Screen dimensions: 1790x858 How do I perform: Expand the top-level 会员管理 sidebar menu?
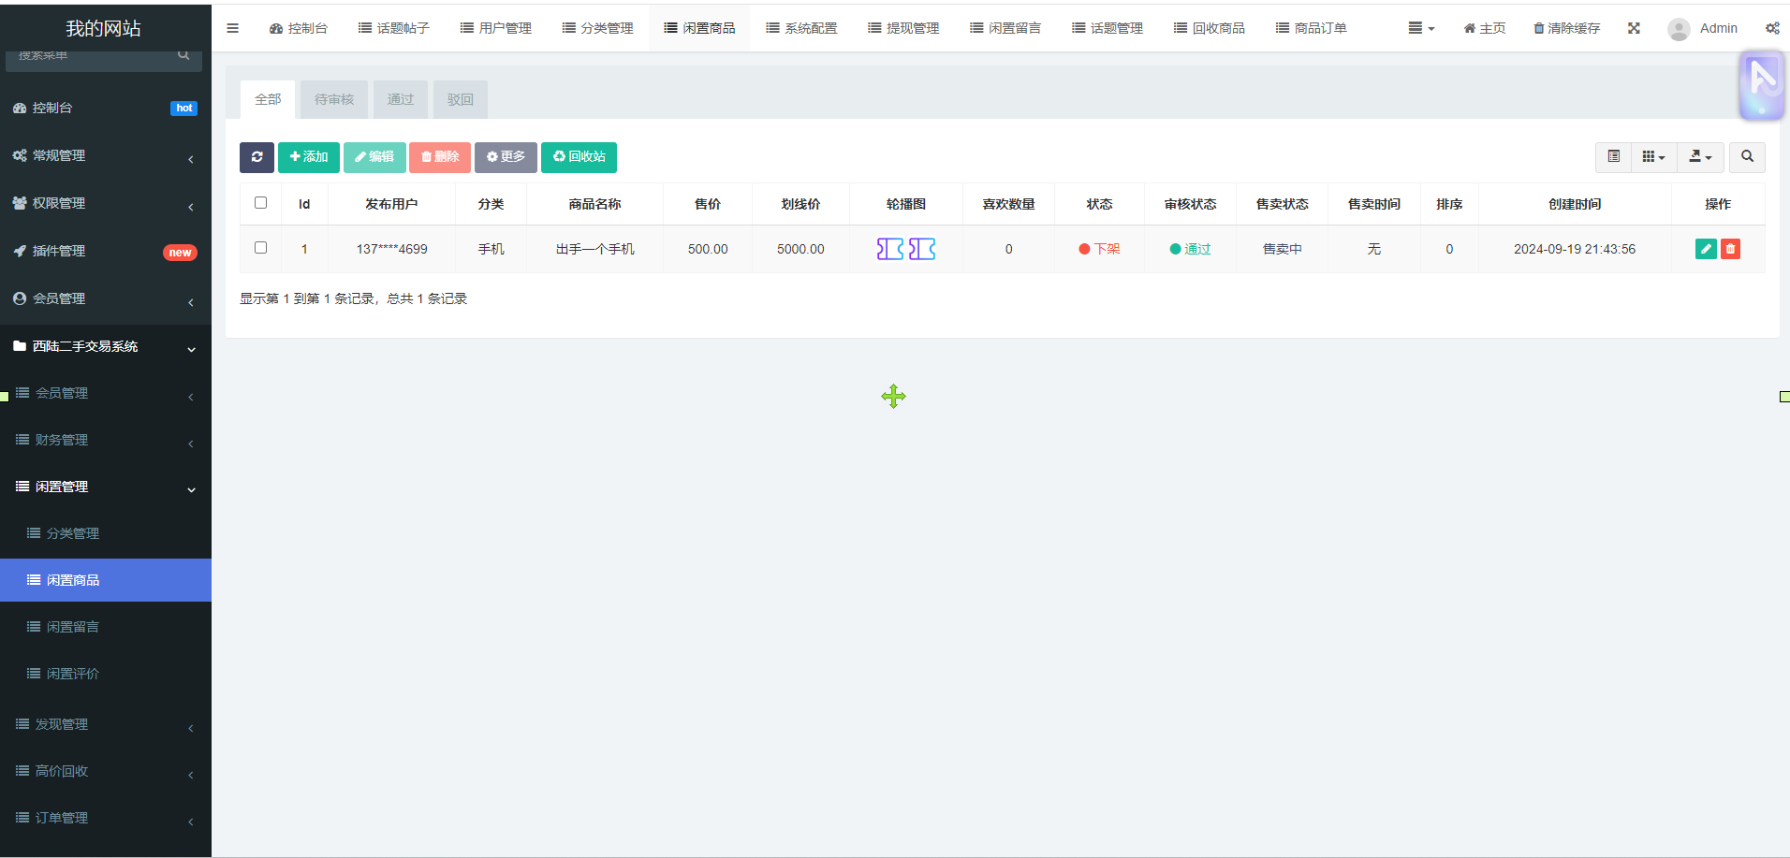(x=106, y=298)
